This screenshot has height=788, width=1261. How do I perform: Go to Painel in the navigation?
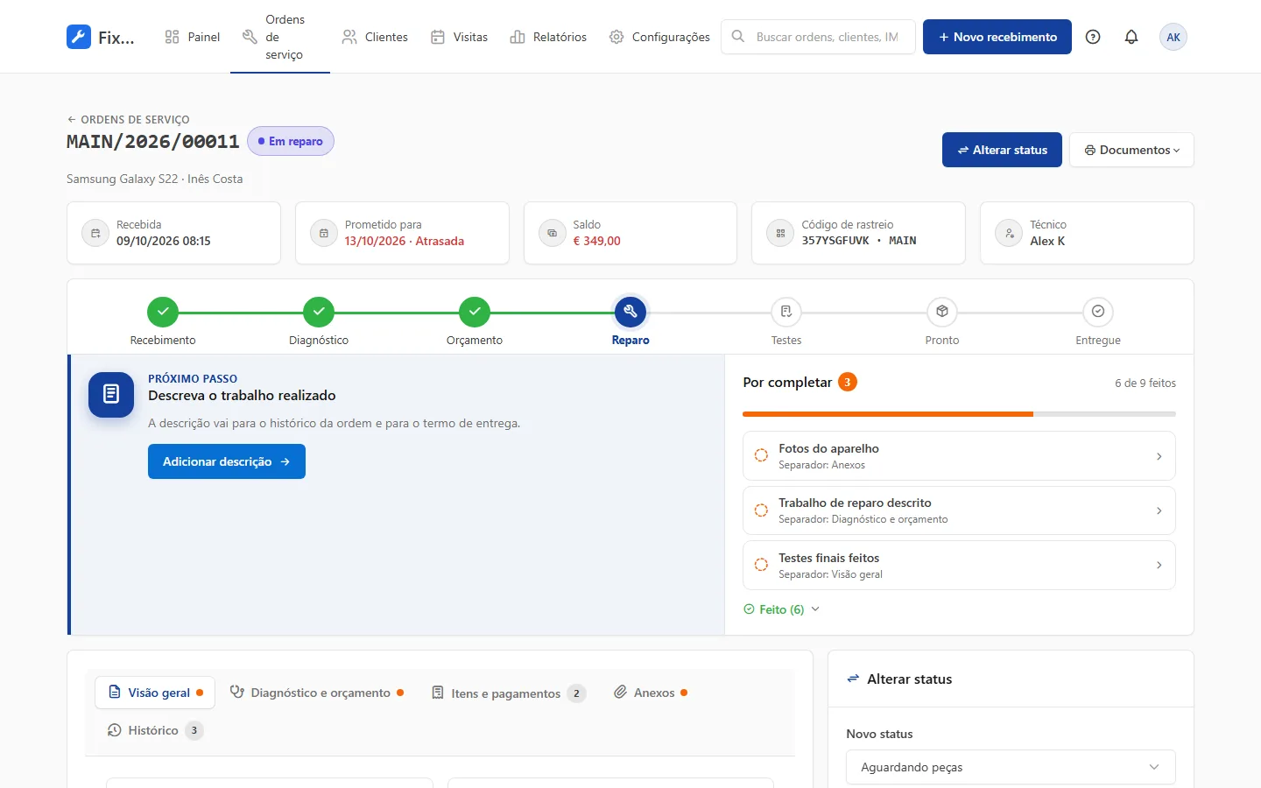click(x=193, y=37)
